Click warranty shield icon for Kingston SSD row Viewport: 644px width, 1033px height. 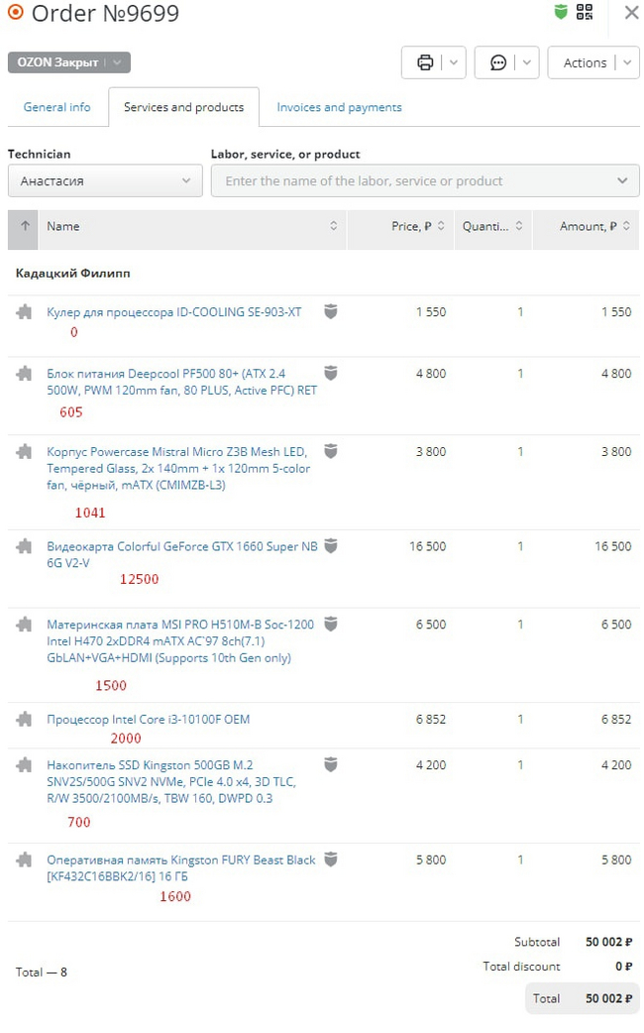pos(331,764)
